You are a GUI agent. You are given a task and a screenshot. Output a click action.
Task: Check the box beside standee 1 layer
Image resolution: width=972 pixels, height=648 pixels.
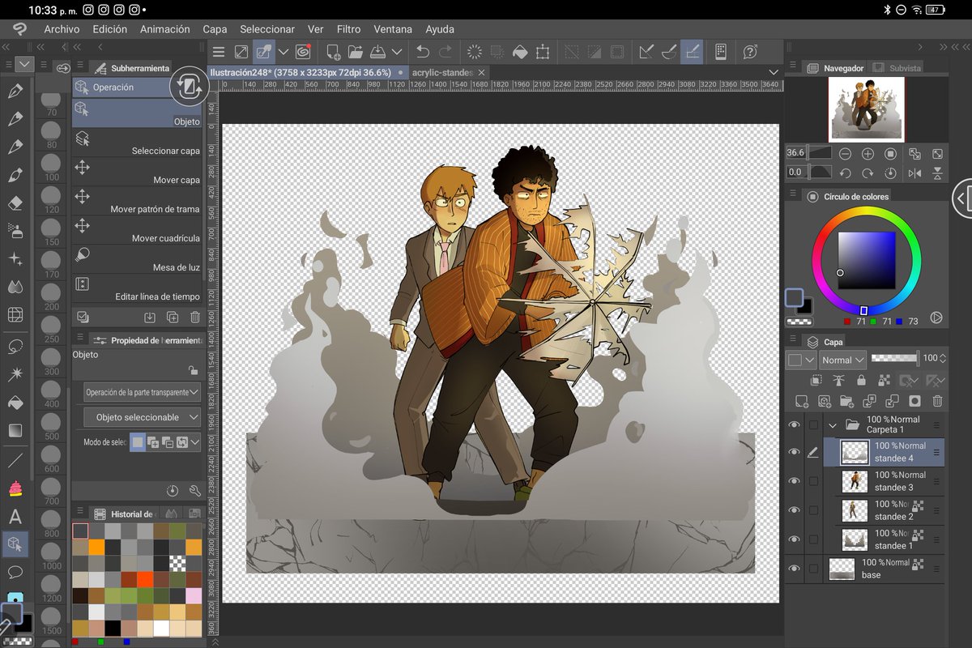coord(813,539)
